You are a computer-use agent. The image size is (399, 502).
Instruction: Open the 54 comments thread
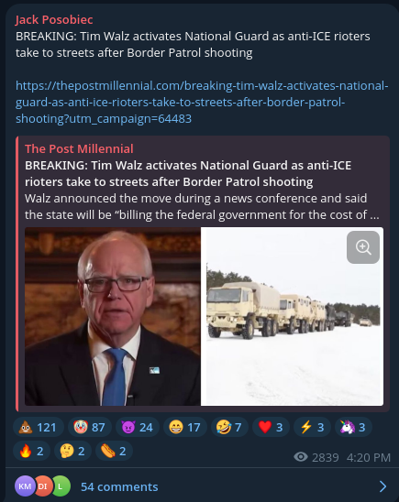point(119,486)
